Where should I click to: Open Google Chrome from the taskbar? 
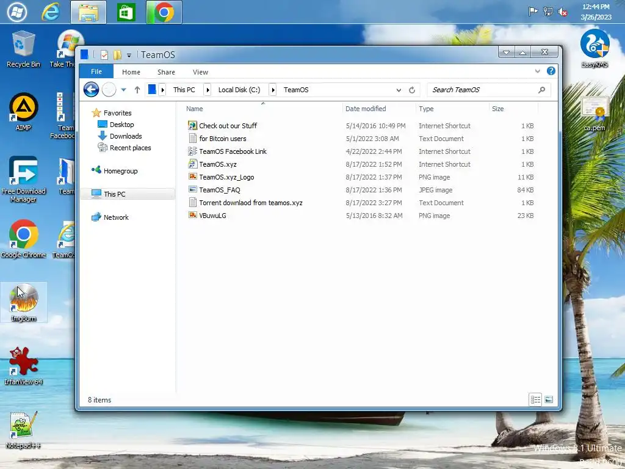[x=164, y=12]
